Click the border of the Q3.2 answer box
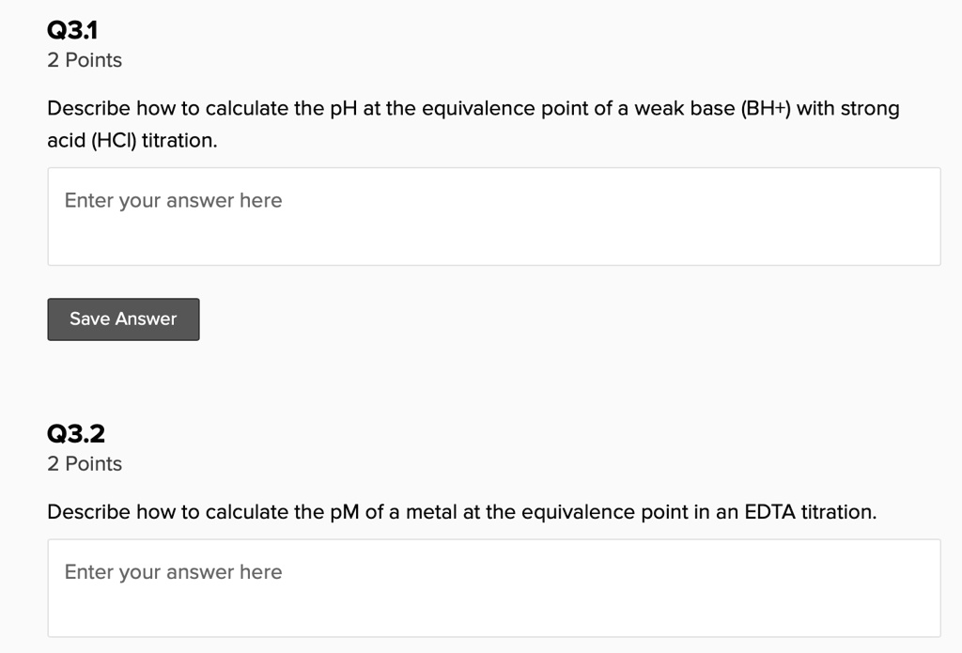962x653 pixels. click(x=493, y=538)
